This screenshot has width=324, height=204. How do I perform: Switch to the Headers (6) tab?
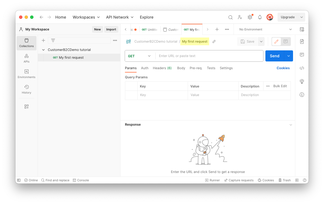tap(162, 68)
